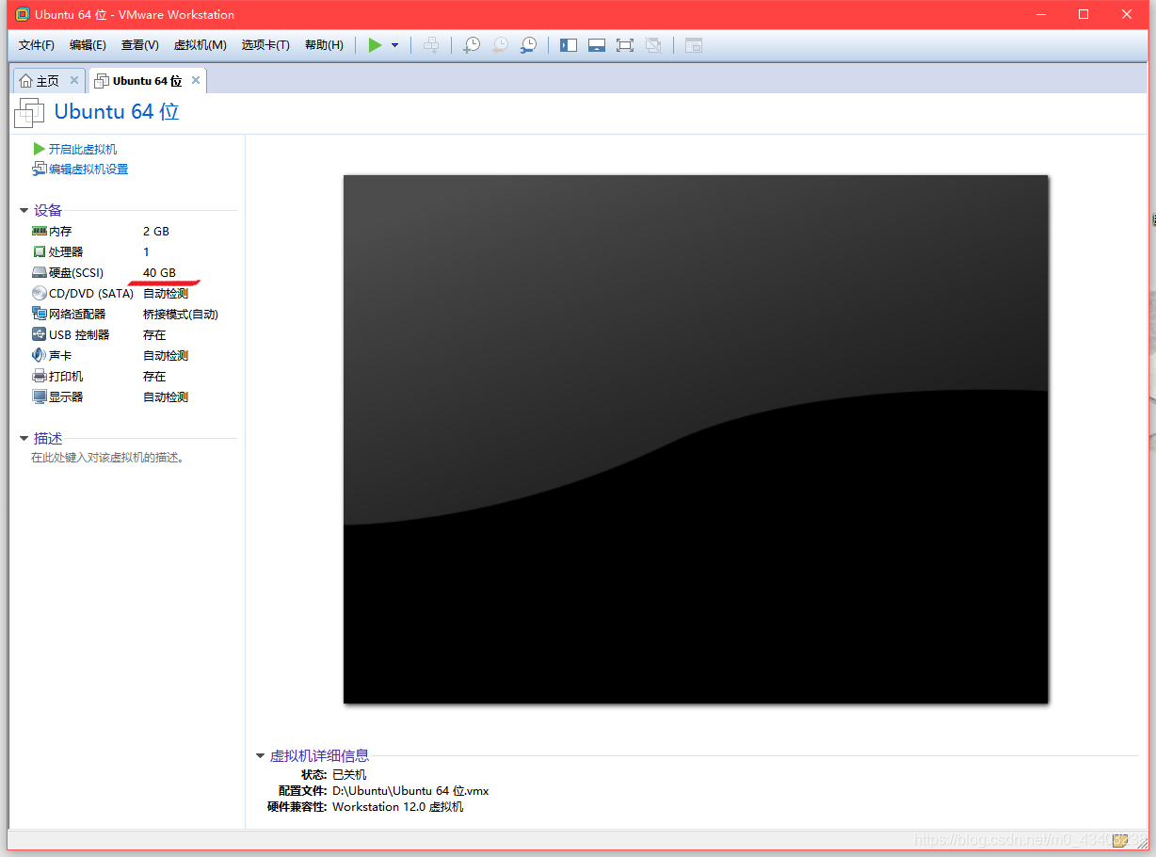Close the Ubuntu 64 位 tab

click(196, 81)
